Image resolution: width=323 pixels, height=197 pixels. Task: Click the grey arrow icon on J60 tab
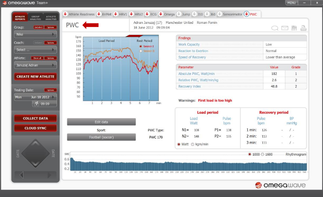207,14
